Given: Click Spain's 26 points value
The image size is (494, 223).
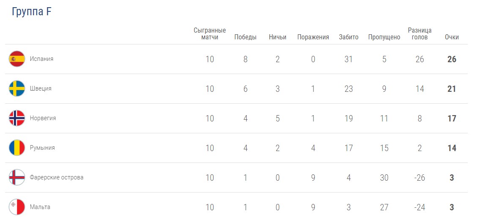Looking at the screenshot, I should pos(452,59).
